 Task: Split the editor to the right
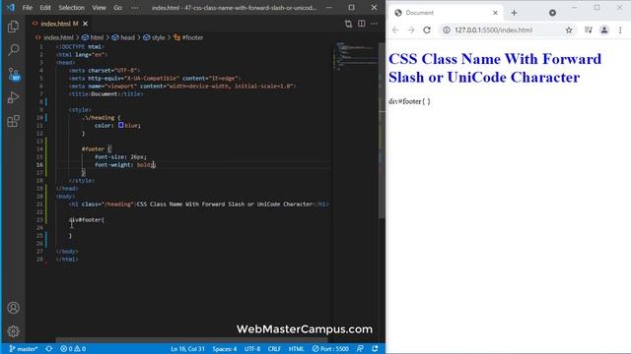pos(362,24)
